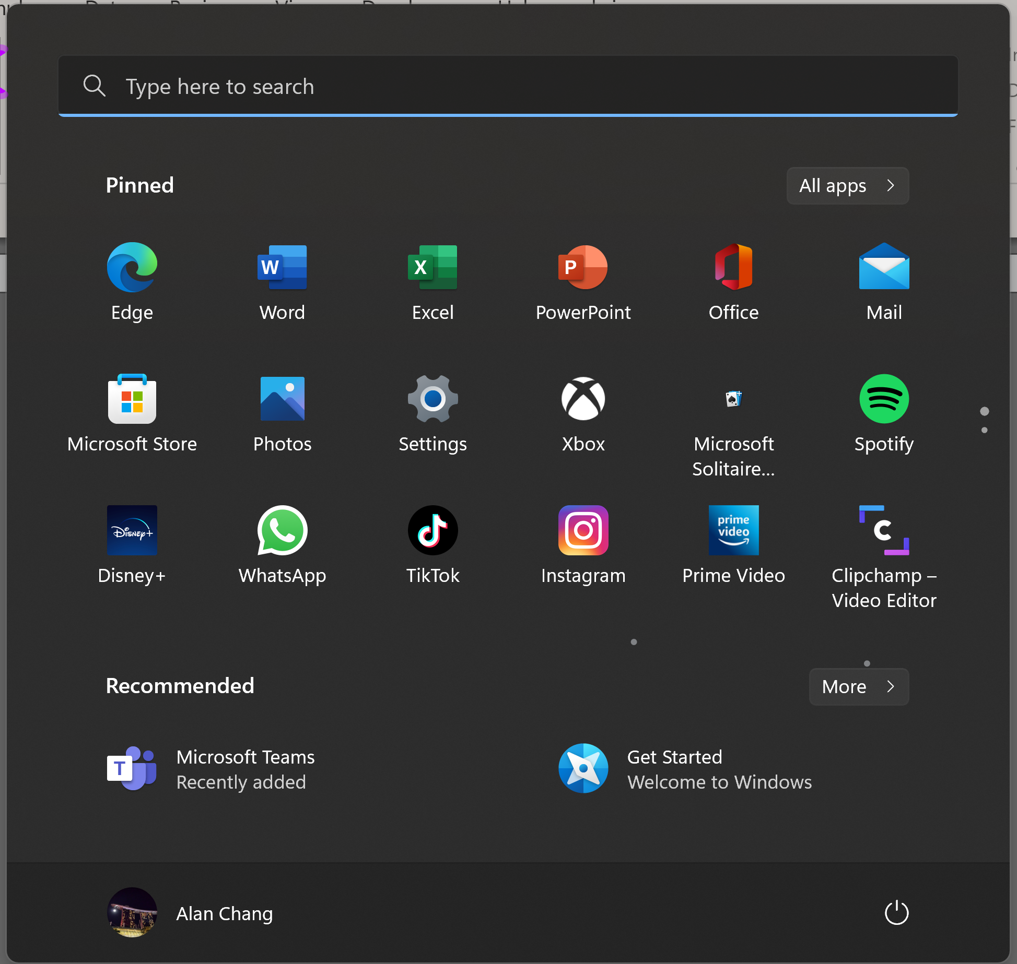The image size is (1017, 964).
Task: Open Excel from the pinned apps
Action: (x=432, y=267)
